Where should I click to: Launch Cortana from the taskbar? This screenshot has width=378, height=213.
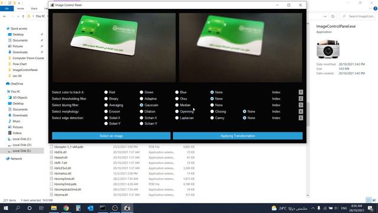30,208
